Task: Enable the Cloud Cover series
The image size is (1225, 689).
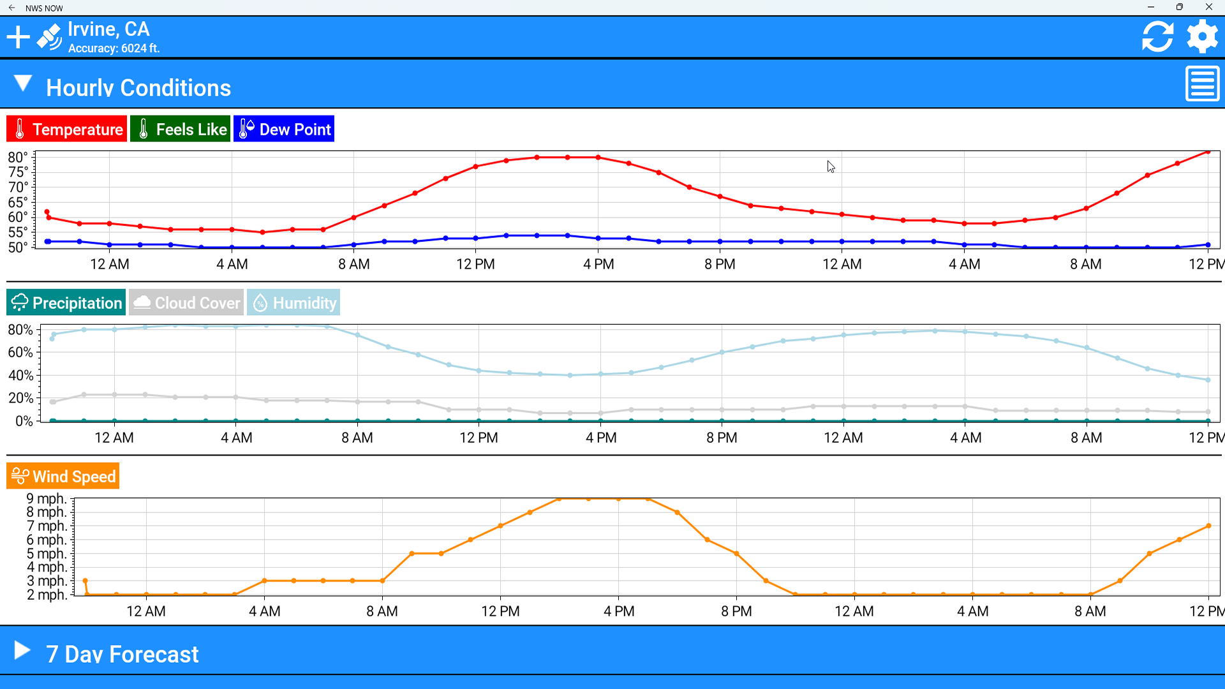Action: click(186, 302)
